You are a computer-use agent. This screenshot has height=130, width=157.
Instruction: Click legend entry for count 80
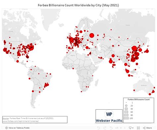(x=129, y=115)
